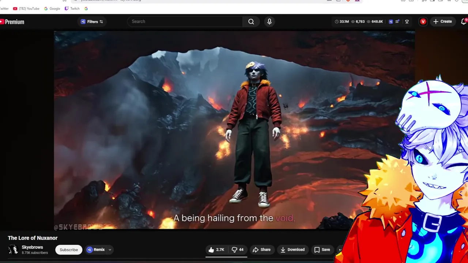Click the YouTube search field
The image size is (468, 263).
(185, 22)
